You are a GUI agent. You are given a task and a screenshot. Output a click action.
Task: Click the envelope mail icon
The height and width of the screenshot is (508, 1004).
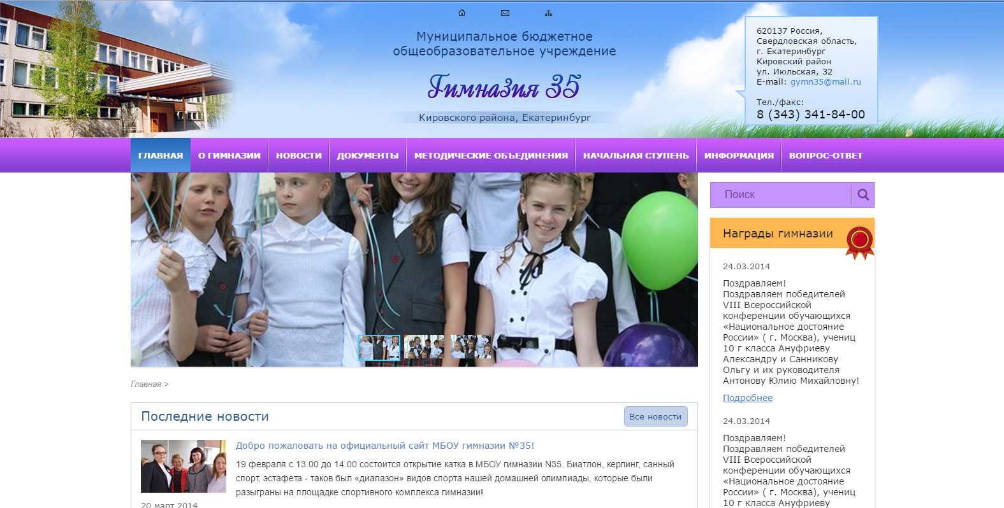point(505,13)
